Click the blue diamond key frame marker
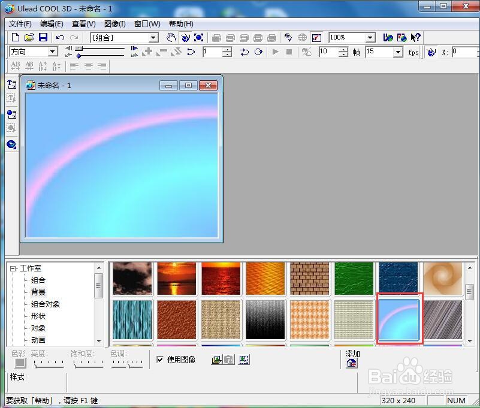480x408 pixels. point(79,56)
